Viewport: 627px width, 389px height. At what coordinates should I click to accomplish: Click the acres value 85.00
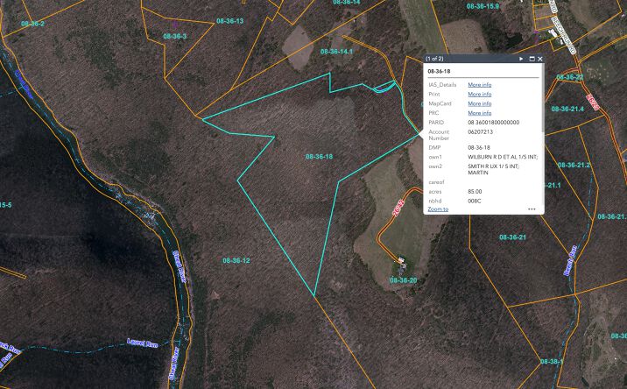(475, 192)
